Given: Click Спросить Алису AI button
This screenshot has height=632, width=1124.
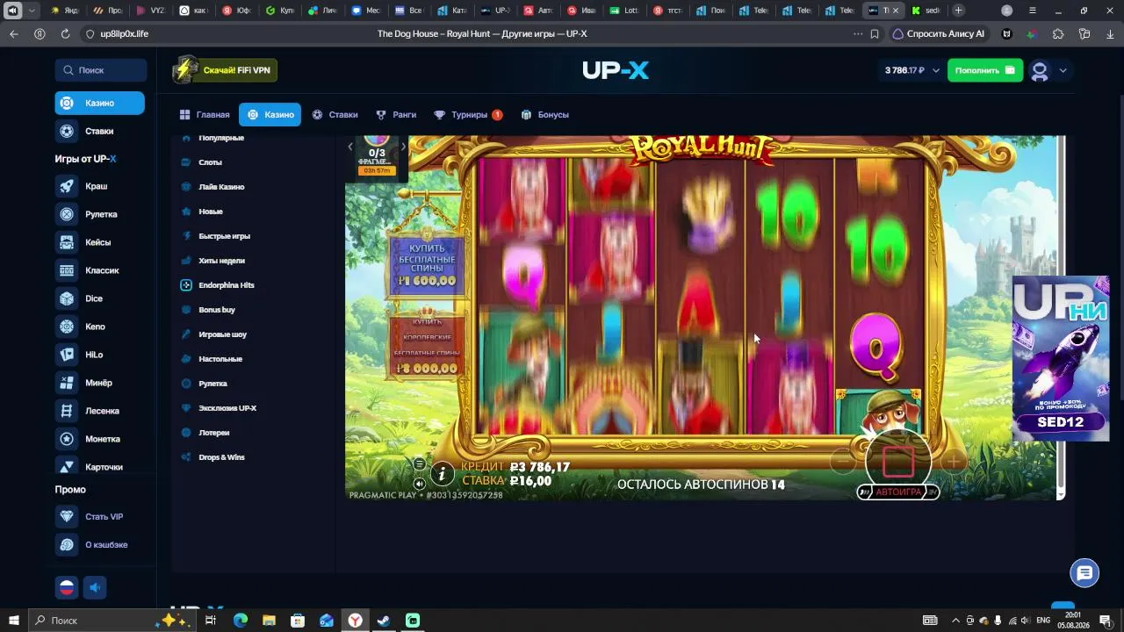Looking at the screenshot, I should tap(939, 34).
